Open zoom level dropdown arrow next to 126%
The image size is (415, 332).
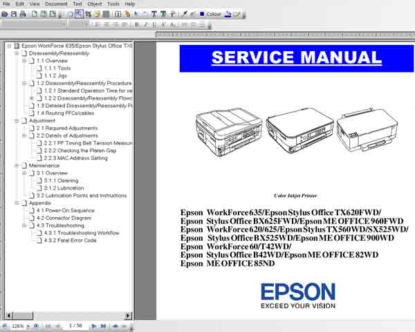point(28,326)
